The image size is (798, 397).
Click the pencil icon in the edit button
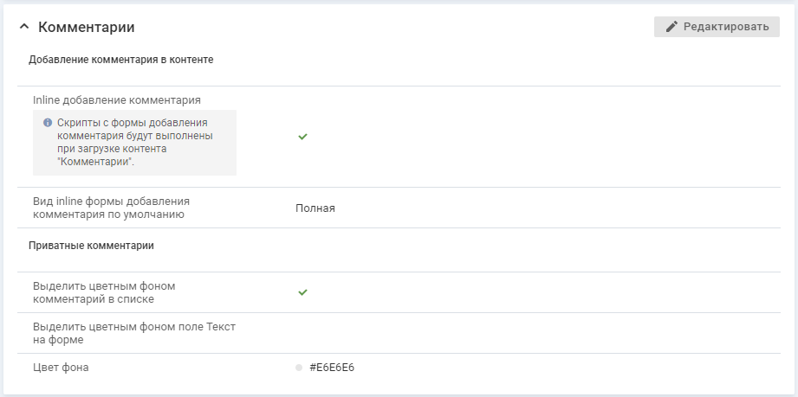[x=671, y=27]
